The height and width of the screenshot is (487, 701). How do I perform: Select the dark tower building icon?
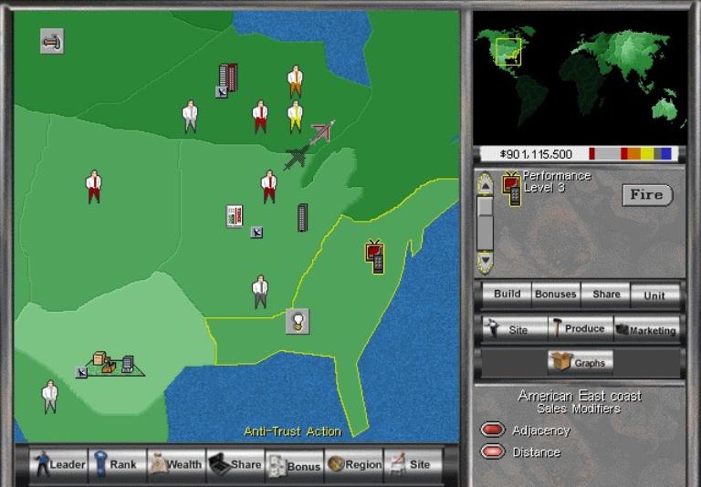pyautogui.click(x=302, y=218)
